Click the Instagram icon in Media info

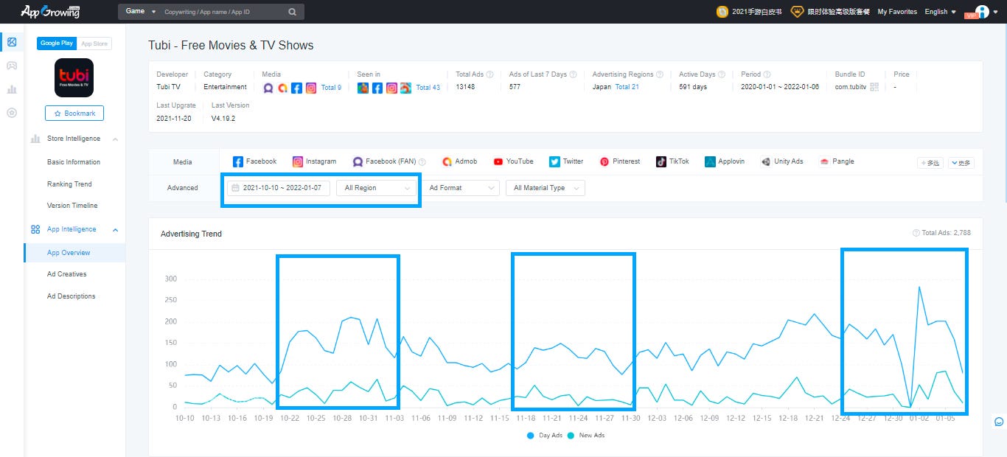(x=311, y=88)
